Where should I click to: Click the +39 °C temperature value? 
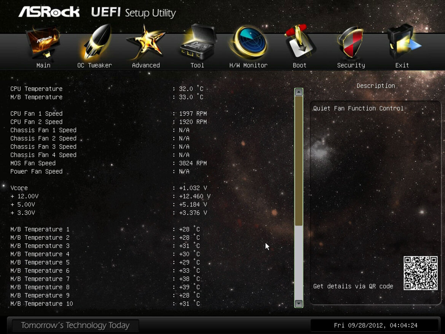190,287
